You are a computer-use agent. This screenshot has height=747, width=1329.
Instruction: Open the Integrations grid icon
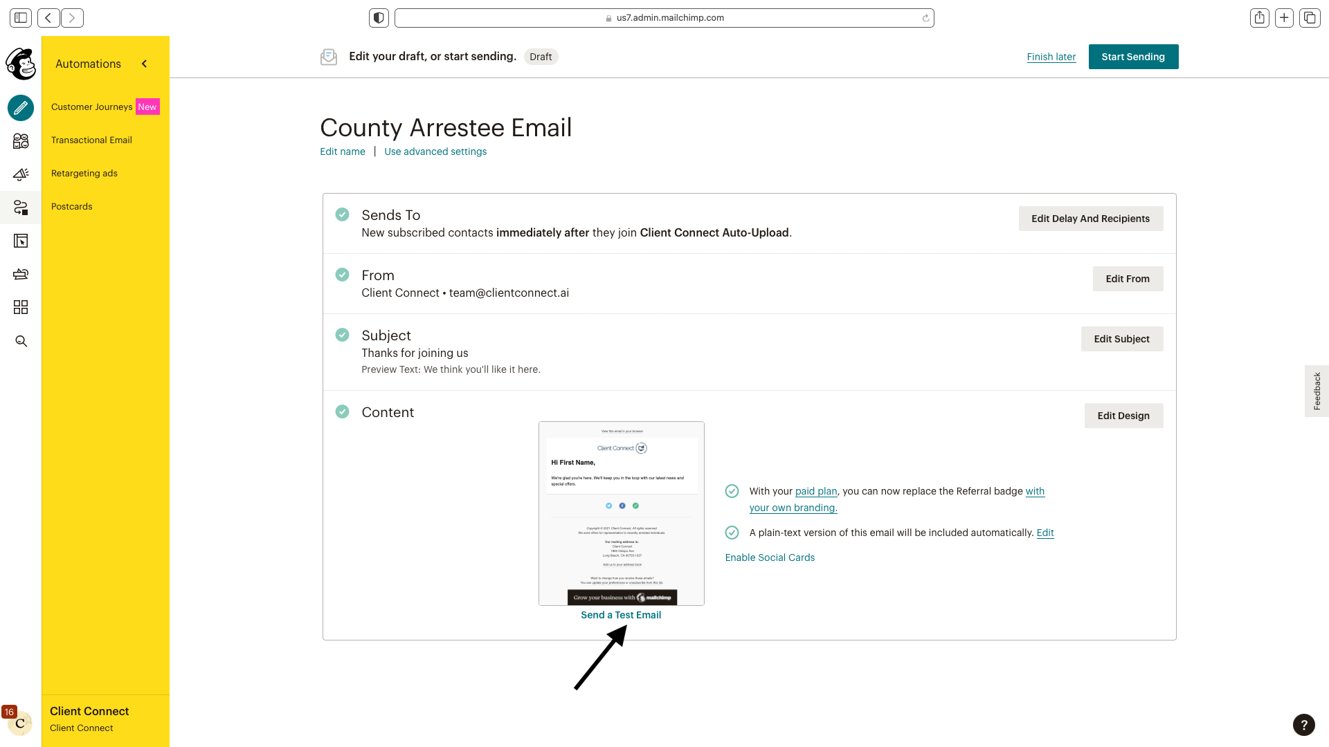tap(21, 307)
